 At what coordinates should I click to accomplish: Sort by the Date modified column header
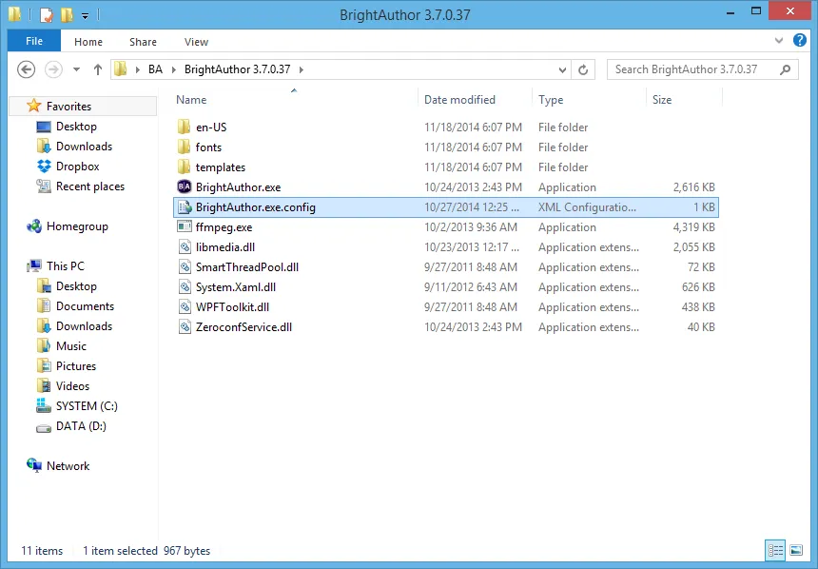[x=459, y=100]
